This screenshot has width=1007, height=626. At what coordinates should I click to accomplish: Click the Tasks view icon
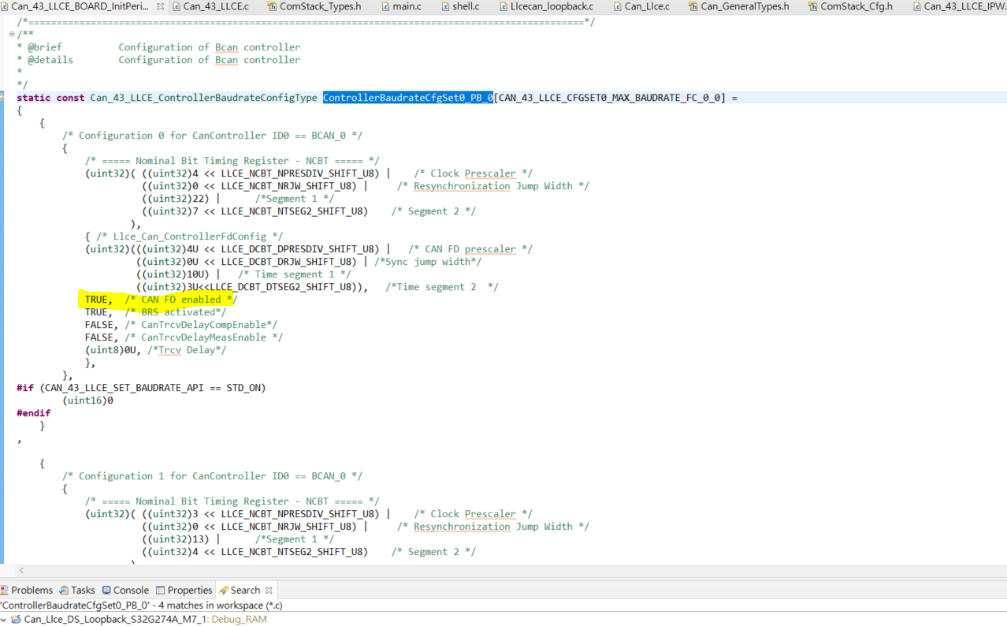[63, 590]
